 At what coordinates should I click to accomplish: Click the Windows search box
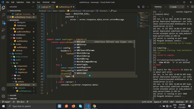31,106
